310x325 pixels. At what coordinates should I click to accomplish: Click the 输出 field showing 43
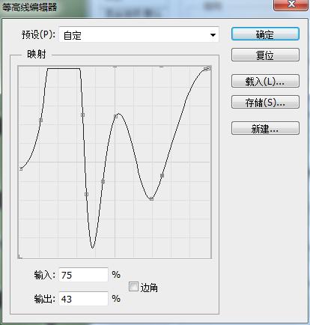tap(83, 299)
